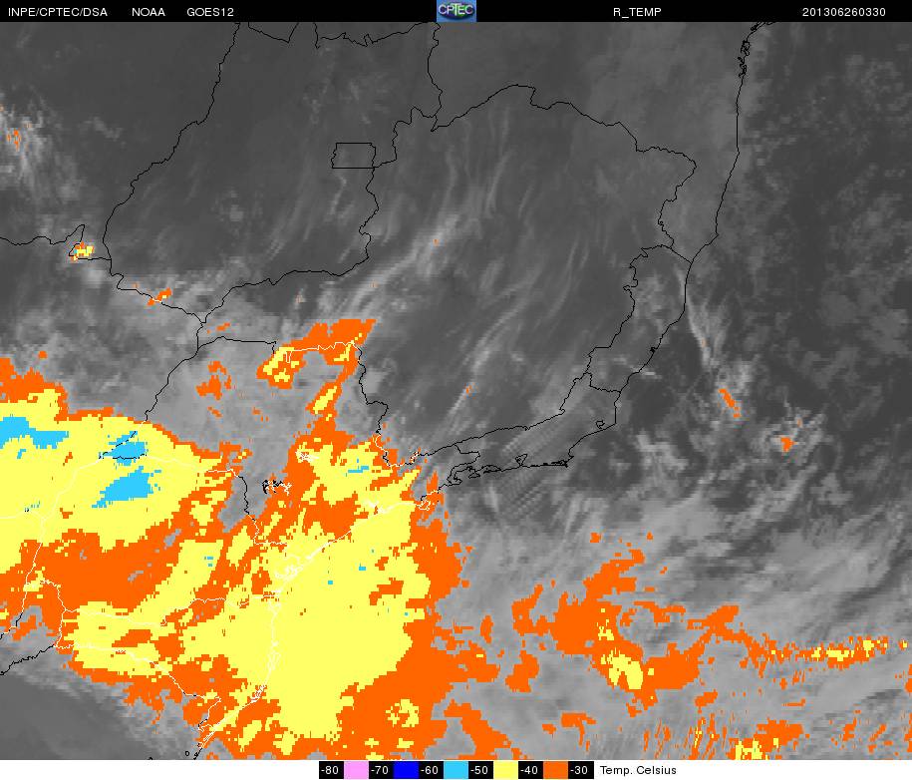Click the dark blue legend swatch
This screenshot has height=780, width=912.
405,770
